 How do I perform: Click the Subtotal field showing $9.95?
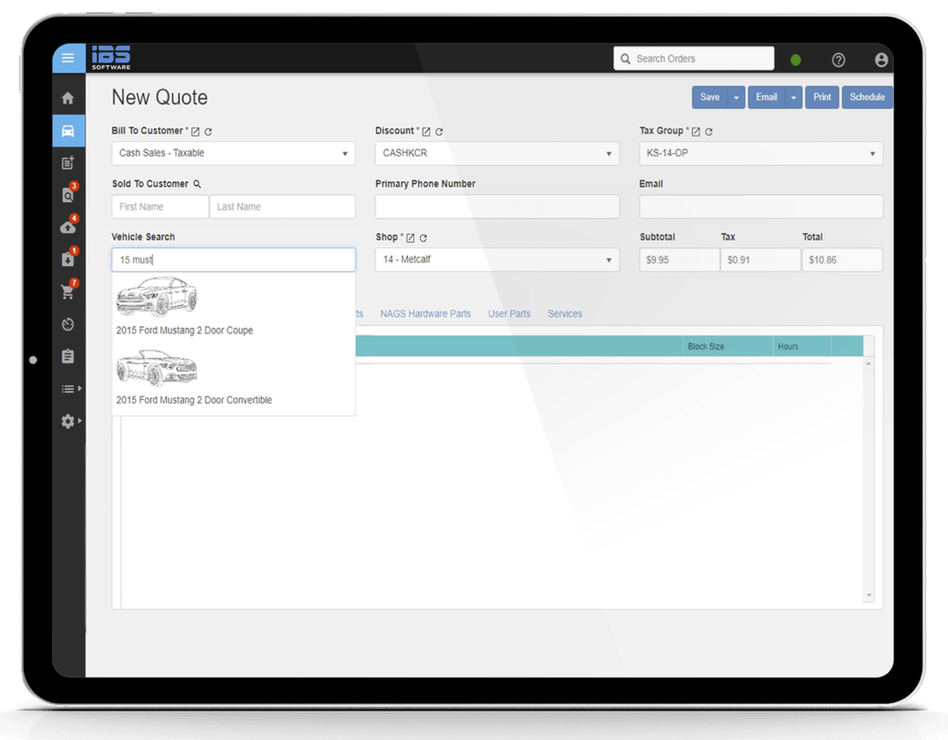680,260
